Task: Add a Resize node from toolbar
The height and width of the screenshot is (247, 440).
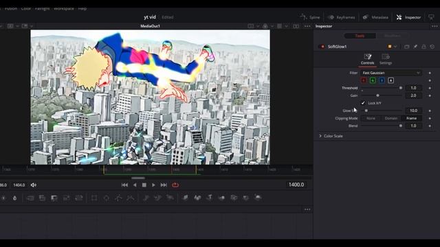Action: coord(67,198)
